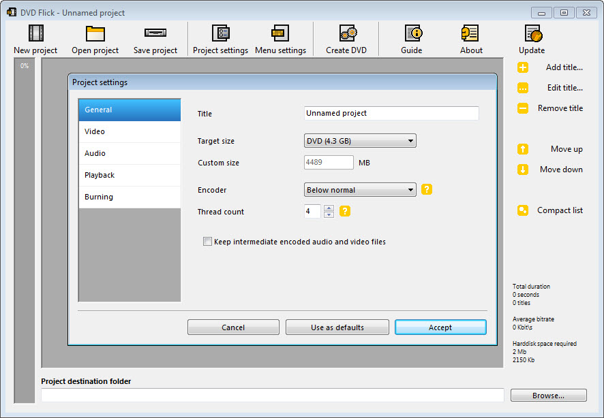This screenshot has height=418, width=604.
Task: Open the Guide toolbar icon
Action: (x=413, y=33)
